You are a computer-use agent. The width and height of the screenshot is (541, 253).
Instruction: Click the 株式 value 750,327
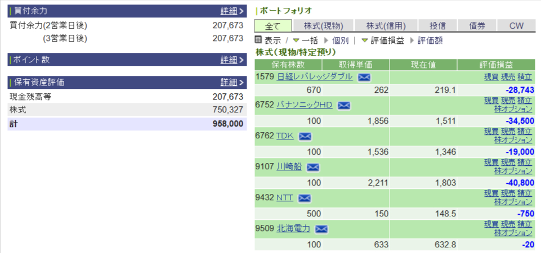pos(228,110)
